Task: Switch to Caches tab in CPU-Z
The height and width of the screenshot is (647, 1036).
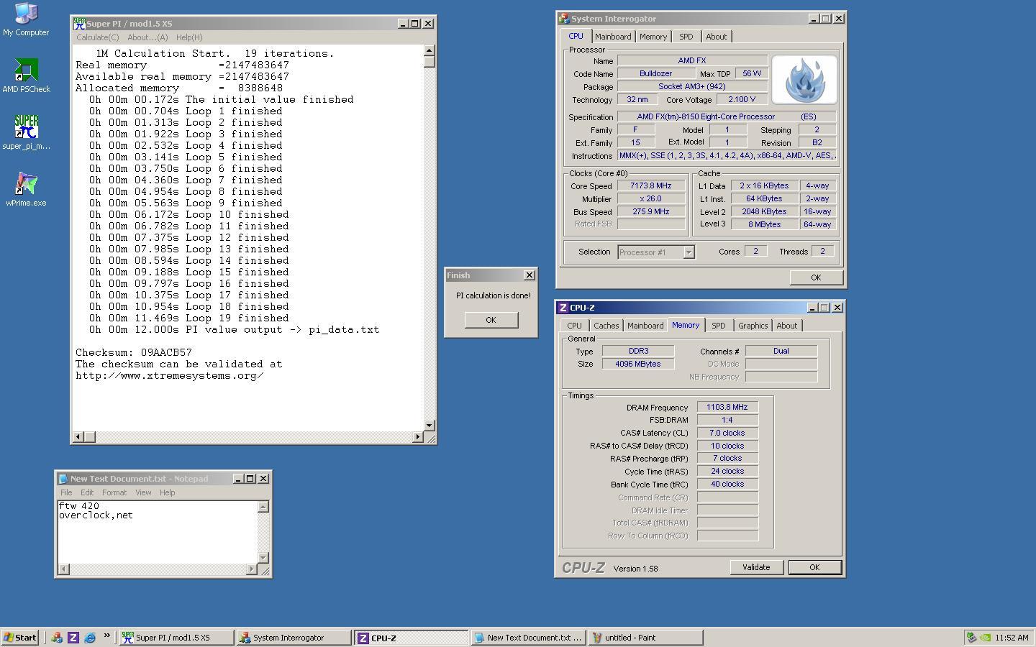Action: [606, 326]
